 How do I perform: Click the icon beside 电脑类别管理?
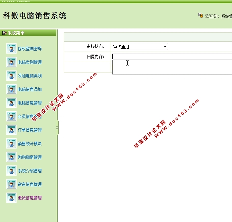coord(11,62)
